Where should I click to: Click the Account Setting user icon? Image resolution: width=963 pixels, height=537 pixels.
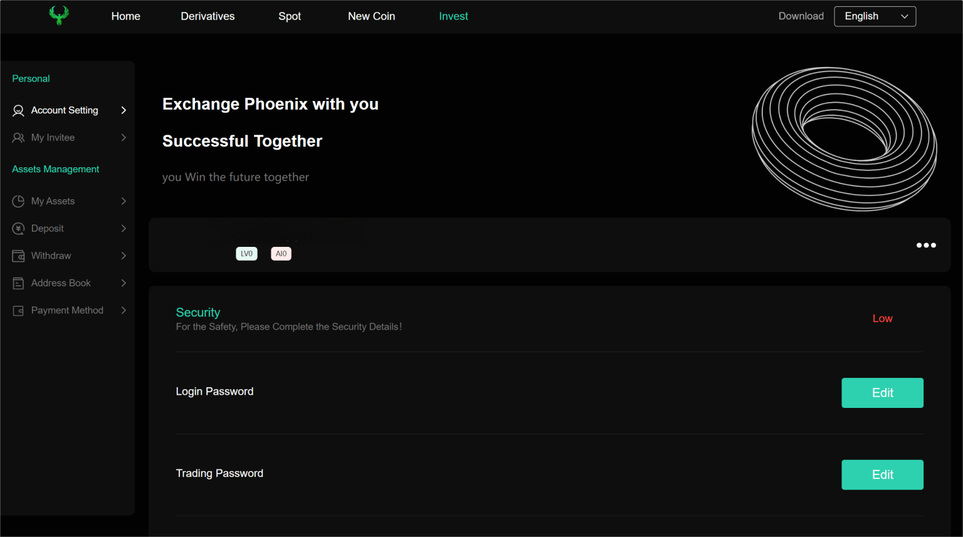(x=18, y=110)
